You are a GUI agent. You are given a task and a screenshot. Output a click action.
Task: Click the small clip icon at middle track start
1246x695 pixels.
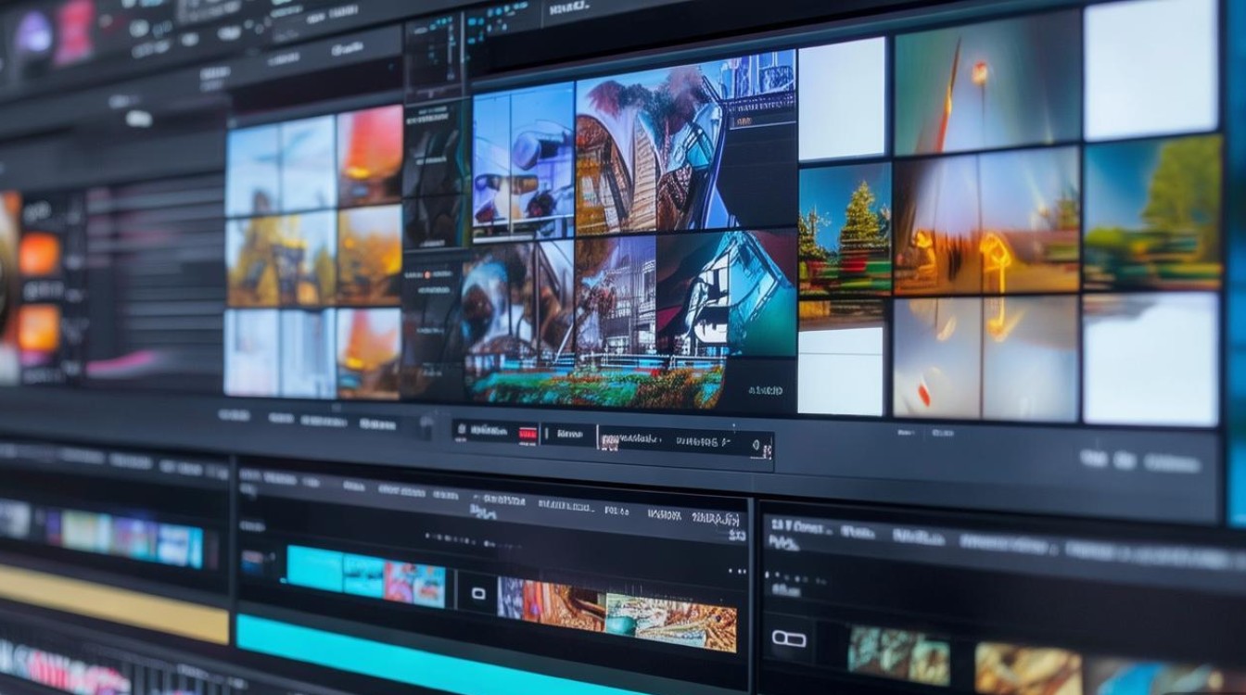coord(252,562)
